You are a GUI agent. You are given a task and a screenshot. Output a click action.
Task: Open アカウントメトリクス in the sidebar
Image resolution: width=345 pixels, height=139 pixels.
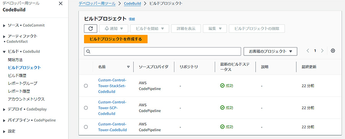pyautogui.click(x=26, y=99)
